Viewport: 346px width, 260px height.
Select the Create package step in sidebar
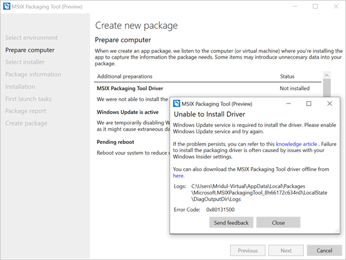point(26,123)
